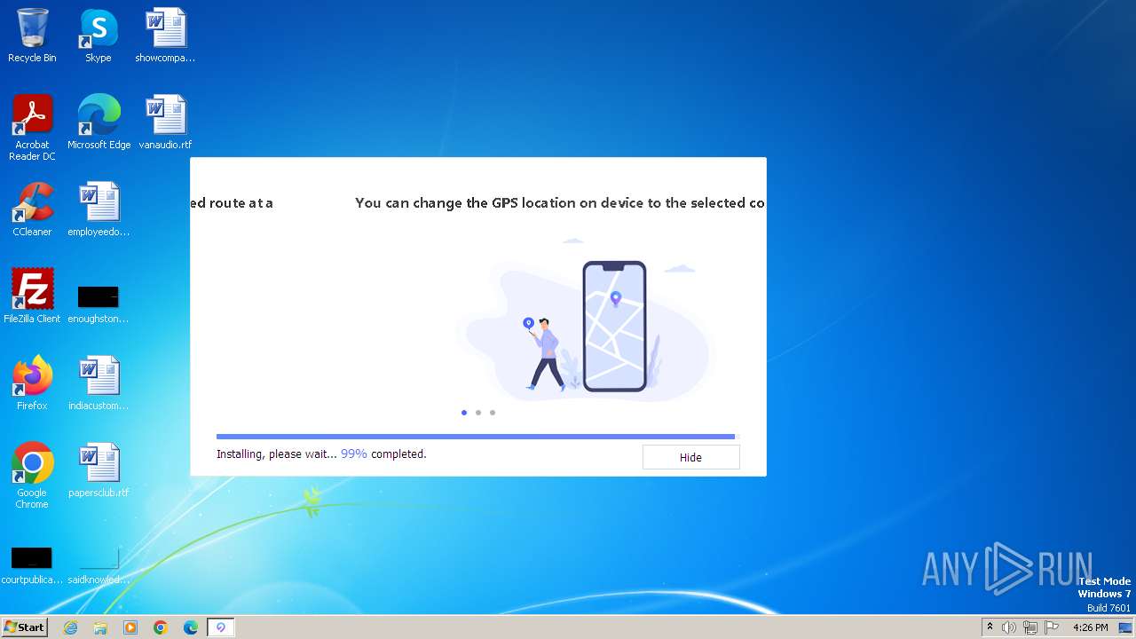1136x639 pixels.
Task: Open the Windows Start menu
Action: point(24,627)
